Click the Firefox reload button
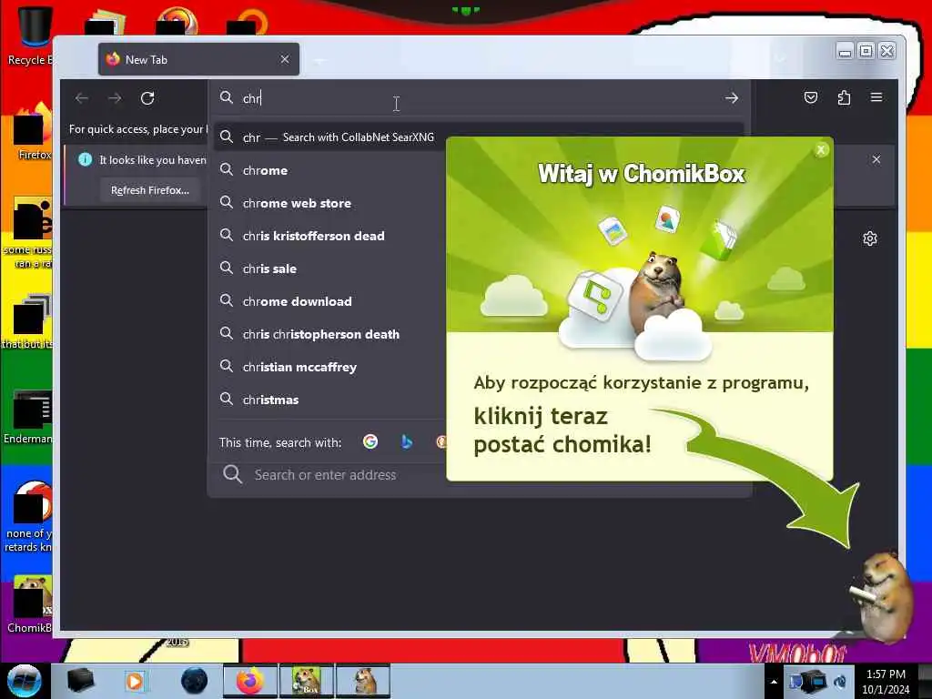The width and height of the screenshot is (932, 699). (x=147, y=98)
